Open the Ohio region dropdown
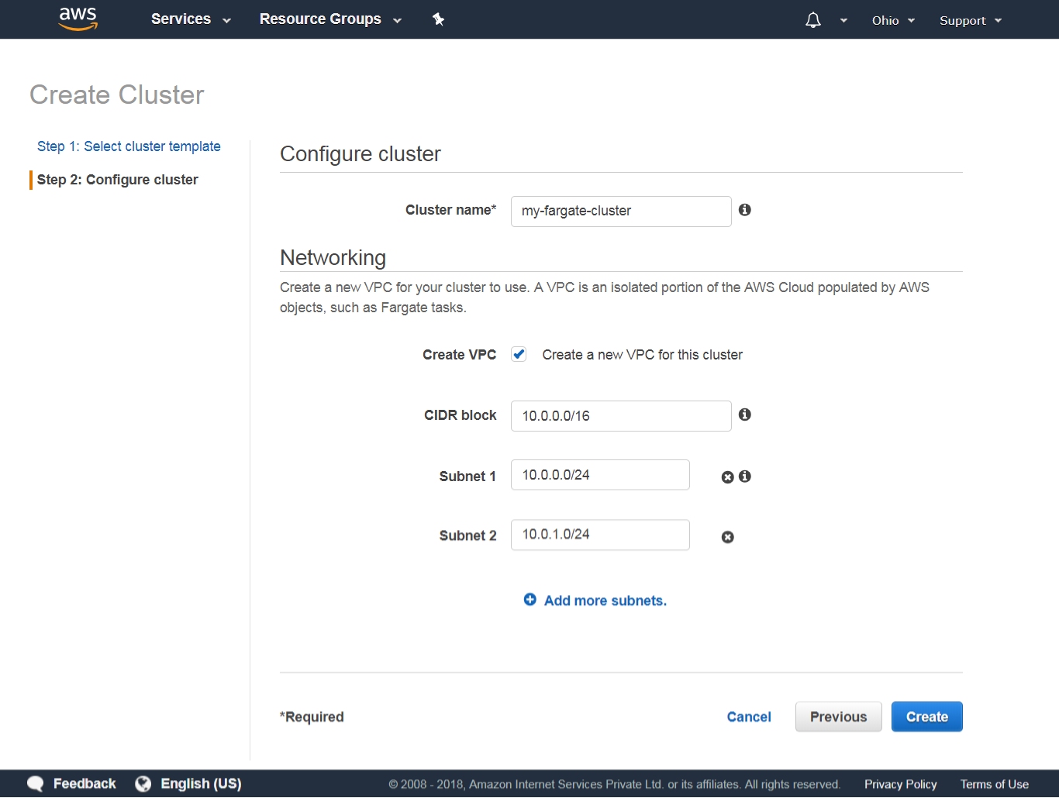Screen dimensions: 1059x798 [x=893, y=21]
